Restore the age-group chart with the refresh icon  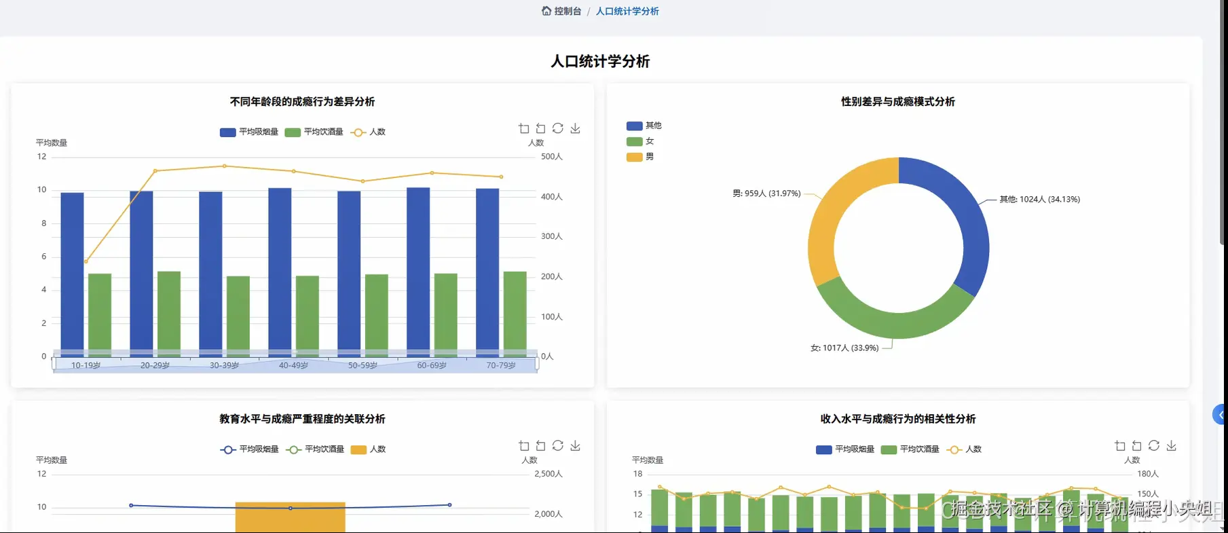point(558,128)
